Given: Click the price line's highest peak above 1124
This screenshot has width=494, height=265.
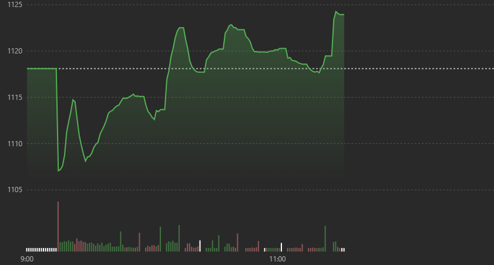Looking at the screenshot, I should point(336,12).
